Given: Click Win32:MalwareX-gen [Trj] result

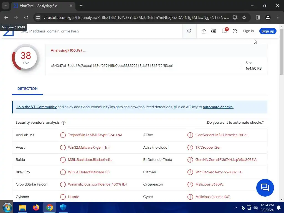Looking at the screenshot, I should [x=89, y=148].
